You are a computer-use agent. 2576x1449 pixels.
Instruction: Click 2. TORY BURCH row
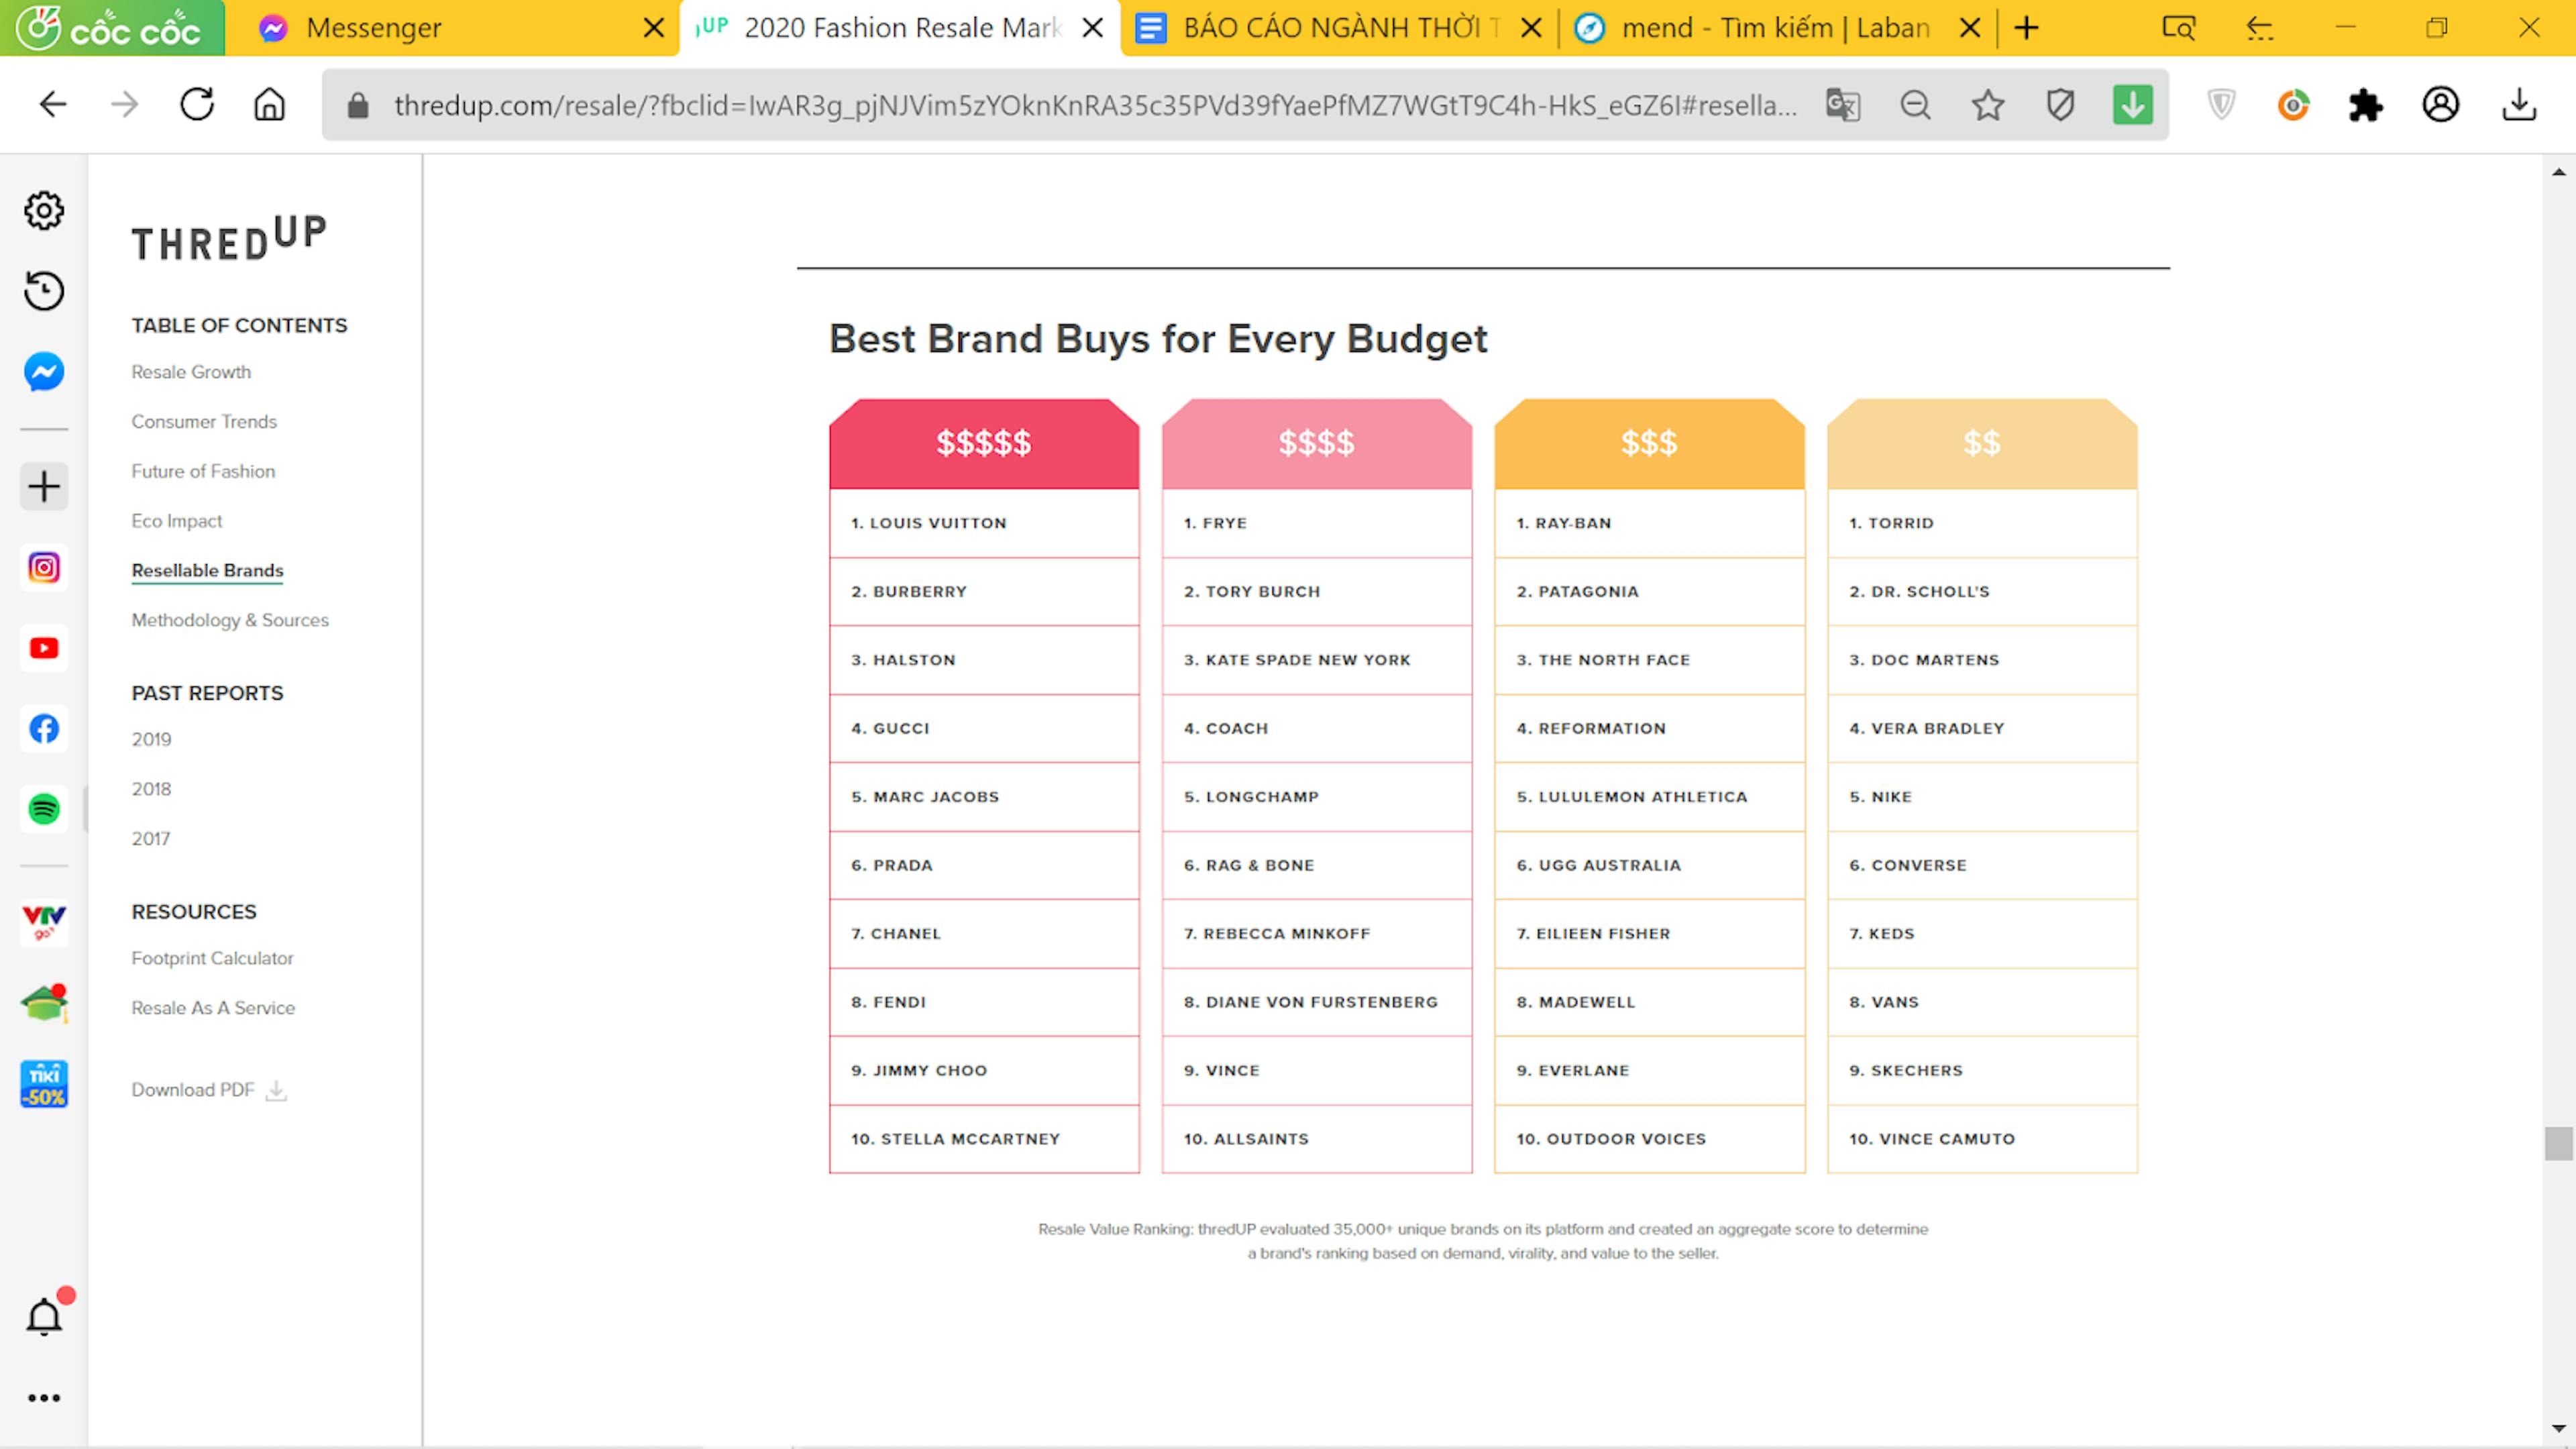tap(1317, 592)
